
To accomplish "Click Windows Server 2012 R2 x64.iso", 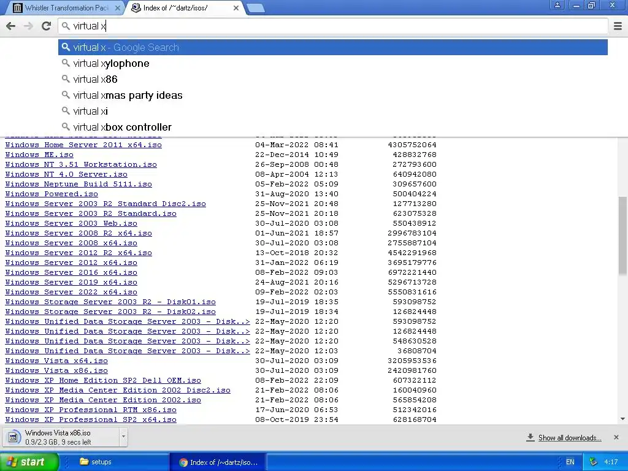I will click(78, 253).
